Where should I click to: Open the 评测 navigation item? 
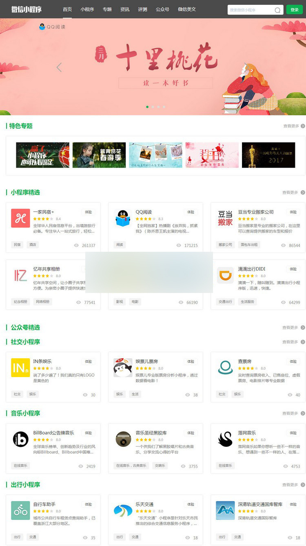143,9
